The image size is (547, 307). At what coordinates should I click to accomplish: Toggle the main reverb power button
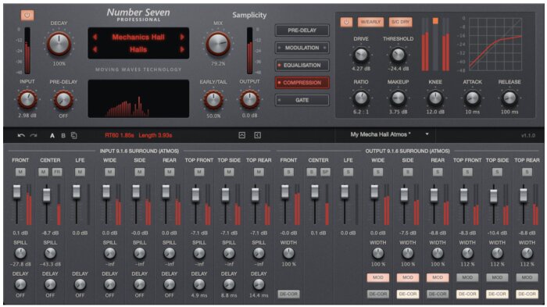pyautogui.click(x=27, y=15)
